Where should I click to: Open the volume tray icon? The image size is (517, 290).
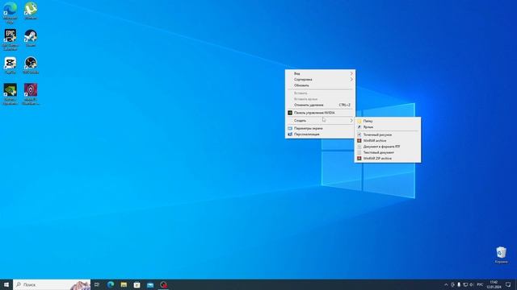471,284
